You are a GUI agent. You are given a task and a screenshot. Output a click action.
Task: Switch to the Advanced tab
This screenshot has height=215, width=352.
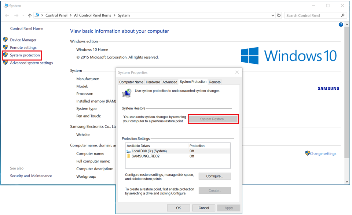click(170, 82)
